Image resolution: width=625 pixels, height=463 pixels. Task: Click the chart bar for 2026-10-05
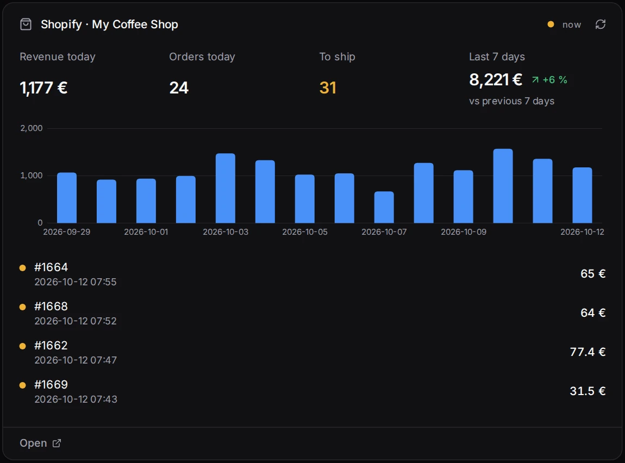tap(304, 199)
